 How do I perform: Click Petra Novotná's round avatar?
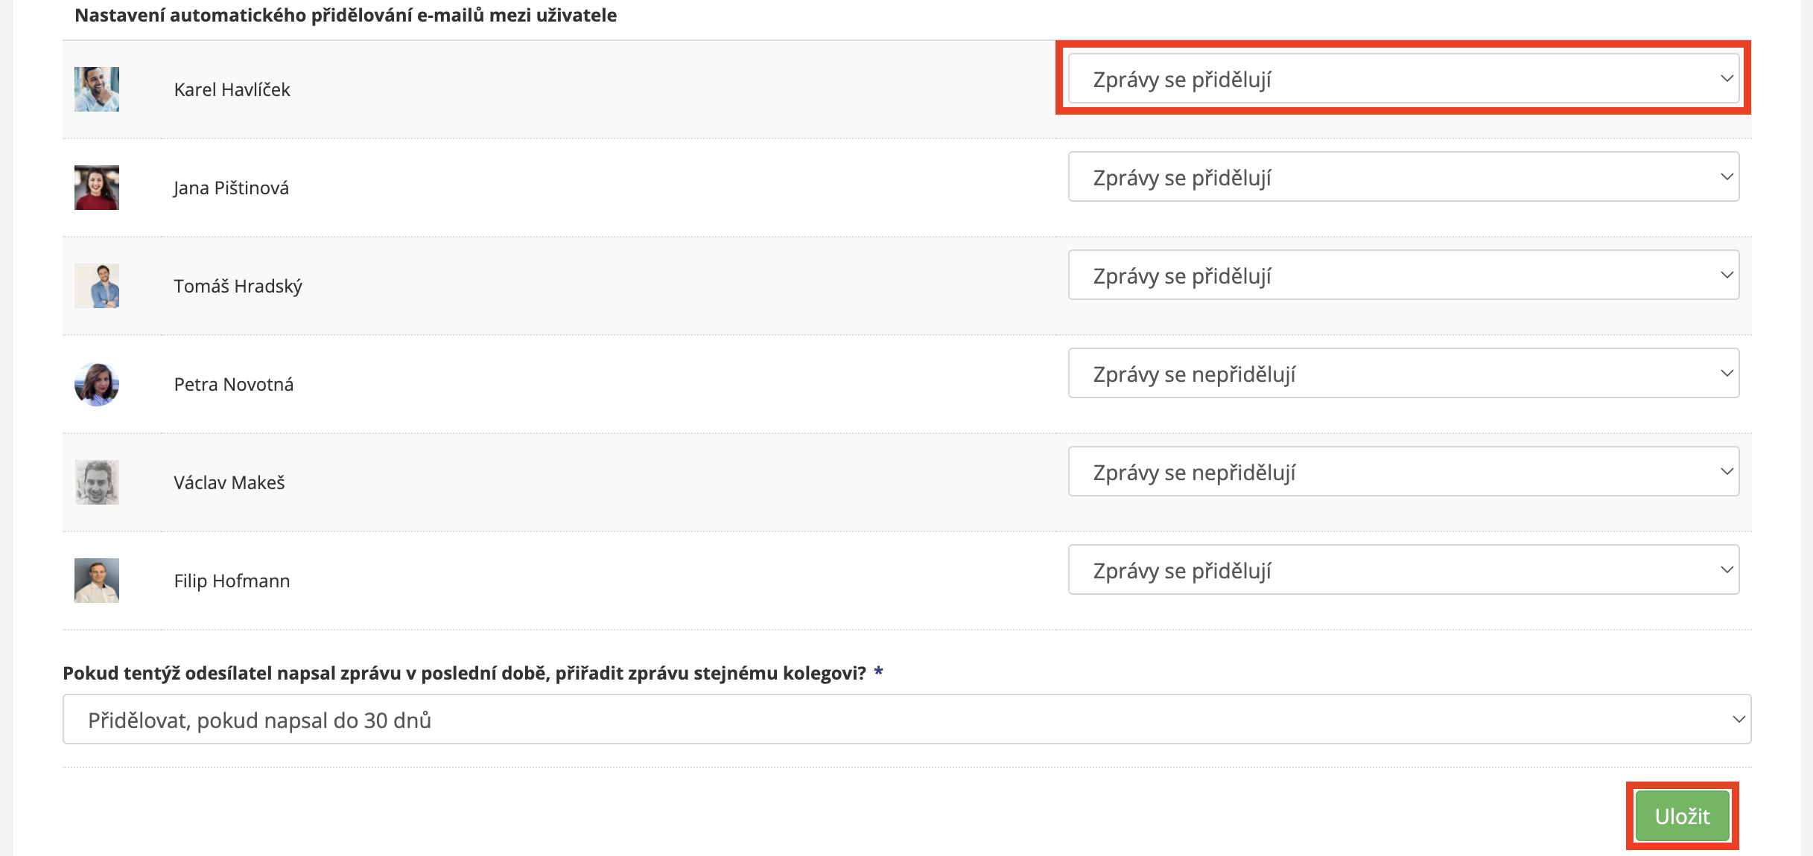click(97, 384)
